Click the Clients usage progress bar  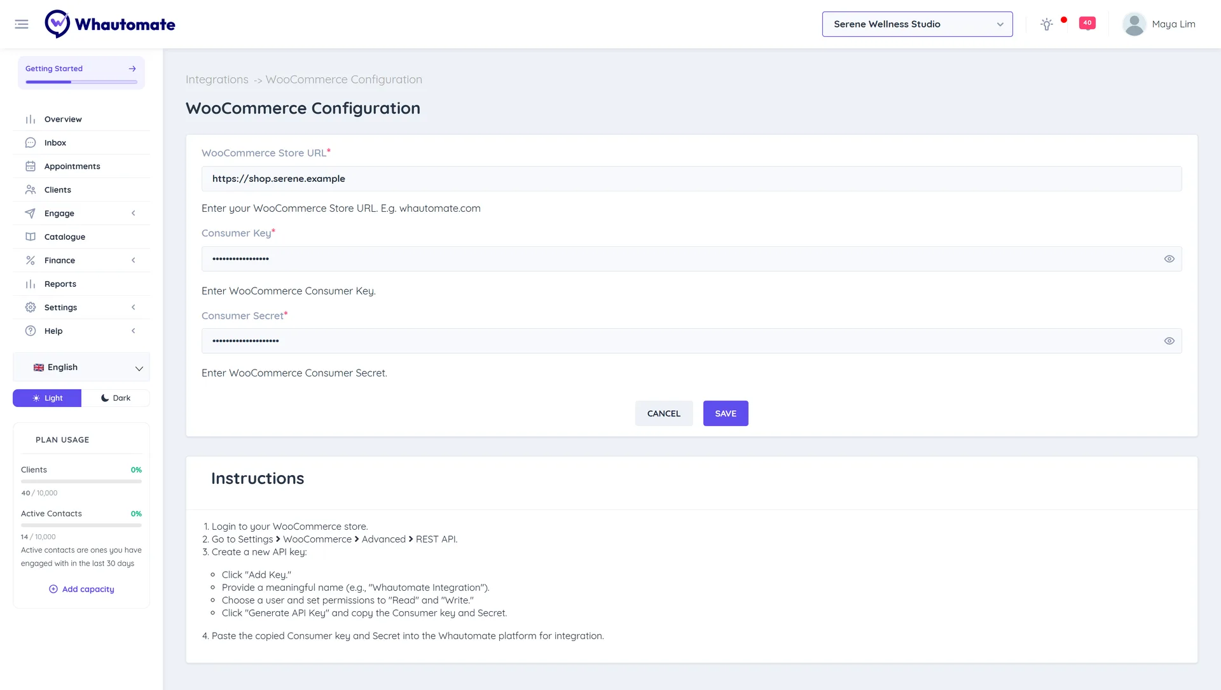tap(81, 481)
